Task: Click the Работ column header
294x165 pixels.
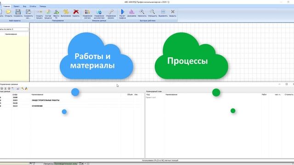Action: point(264,95)
